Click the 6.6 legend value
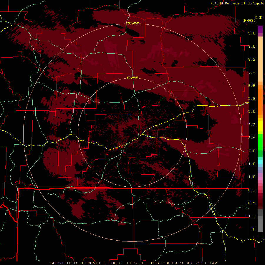The height and width of the screenshot is (265, 265). pyautogui.click(x=252, y=85)
